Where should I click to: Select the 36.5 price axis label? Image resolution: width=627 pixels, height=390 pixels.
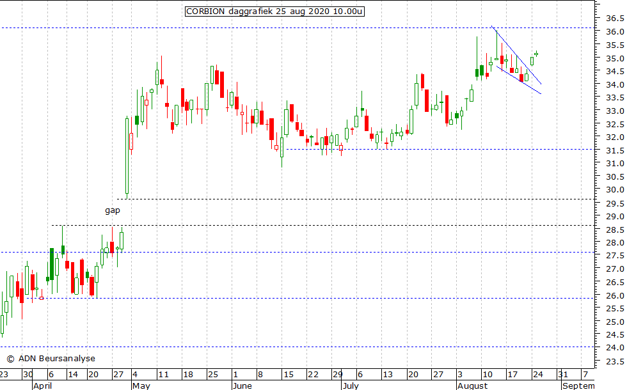click(615, 19)
